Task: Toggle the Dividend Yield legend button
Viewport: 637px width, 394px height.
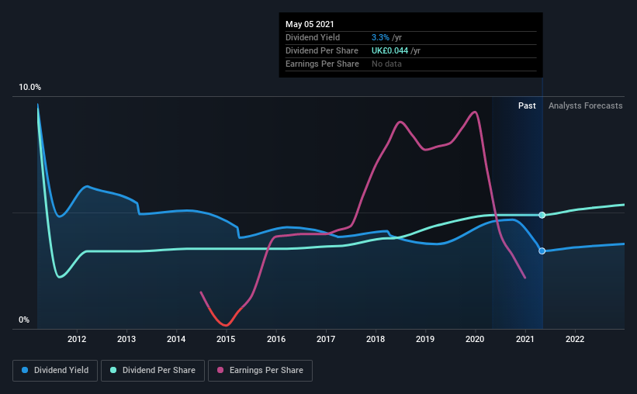Action: pyautogui.click(x=55, y=371)
